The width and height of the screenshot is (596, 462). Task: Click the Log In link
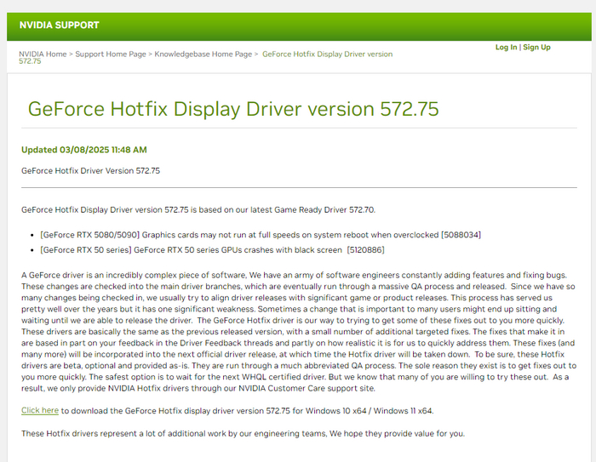click(506, 48)
